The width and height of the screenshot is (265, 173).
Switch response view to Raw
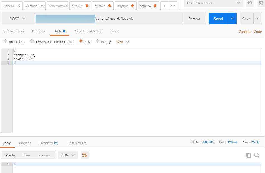pyautogui.click(x=27, y=155)
